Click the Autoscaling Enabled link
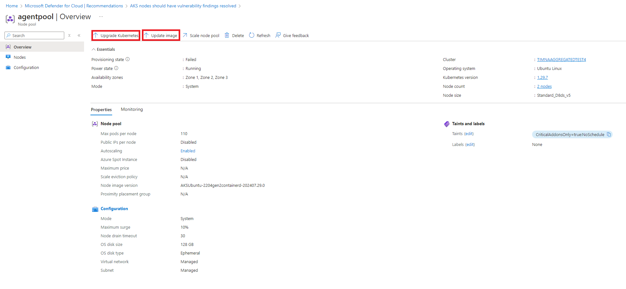Image resolution: width=626 pixels, height=289 pixels. coord(188,151)
